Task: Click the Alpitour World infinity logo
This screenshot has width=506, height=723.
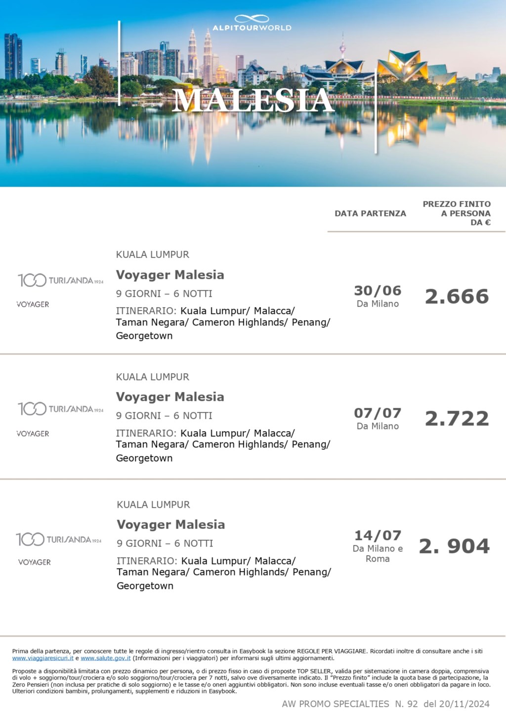Action: click(252, 23)
